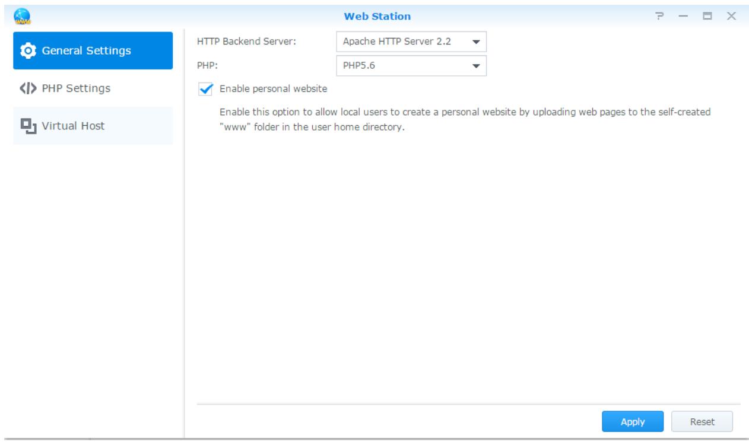Close the Web Station window

click(731, 15)
